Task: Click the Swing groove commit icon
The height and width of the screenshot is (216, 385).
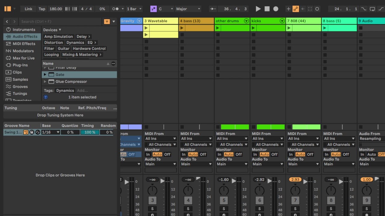Action: (26, 132)
